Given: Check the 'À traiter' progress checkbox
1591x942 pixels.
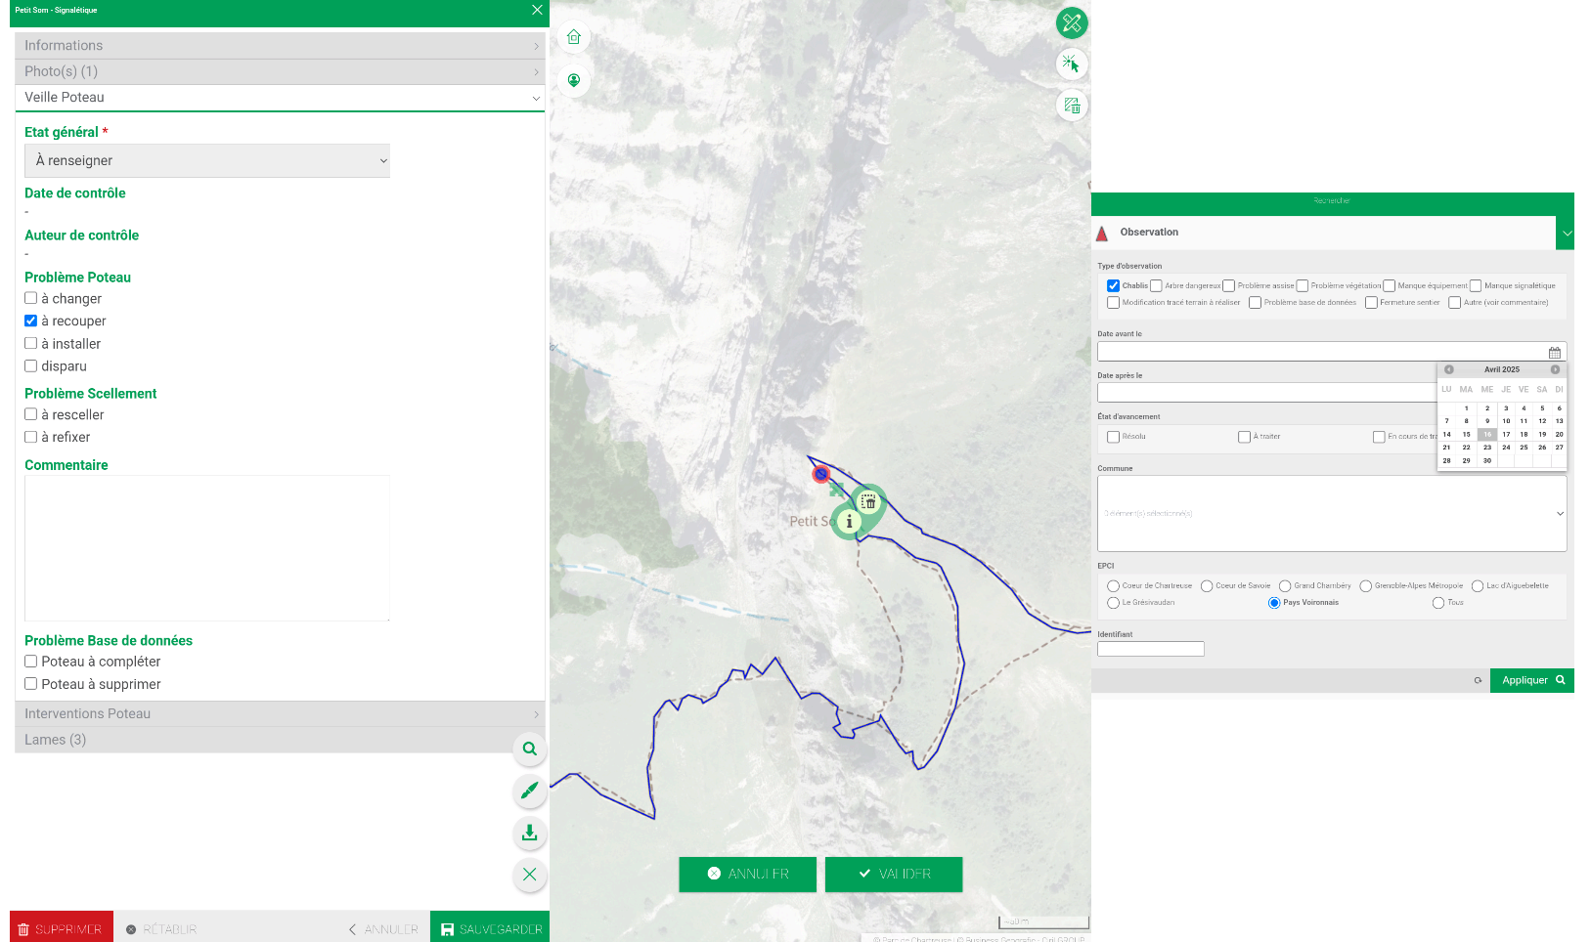Looking at the screenshot, I should click(1244, 437).
